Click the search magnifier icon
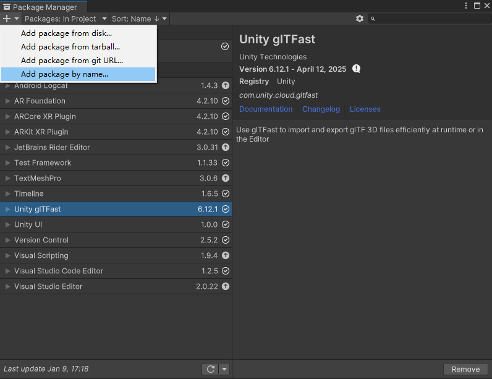 point(373,19)
